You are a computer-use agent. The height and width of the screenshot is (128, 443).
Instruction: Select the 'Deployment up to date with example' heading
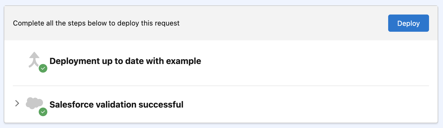[125, 61]
